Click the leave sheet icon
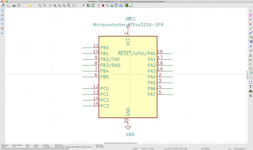 click(78, 5)
